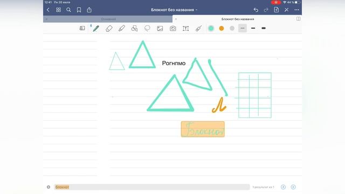Image resolution: width=345 pixels, height=194 pixels.
Task: Choose the light grey pen color
Action: (232, 28)
